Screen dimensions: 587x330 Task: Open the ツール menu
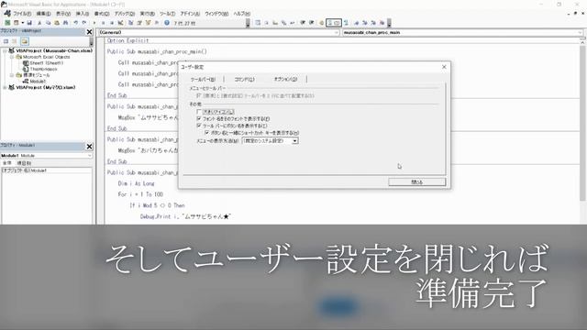(x=167, y=14)
